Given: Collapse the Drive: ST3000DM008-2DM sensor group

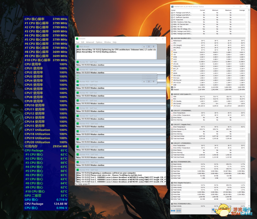Looking at the screenshot, I should (x=172, y=162).
